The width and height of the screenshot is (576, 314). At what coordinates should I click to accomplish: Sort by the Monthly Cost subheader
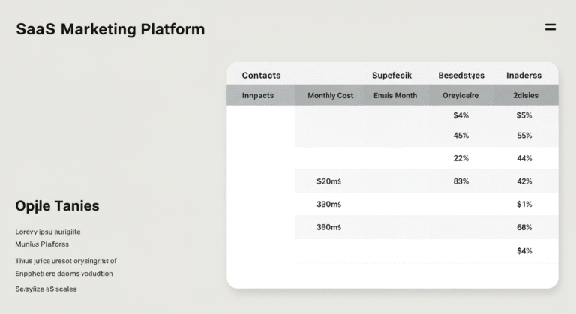click(330, 96)
